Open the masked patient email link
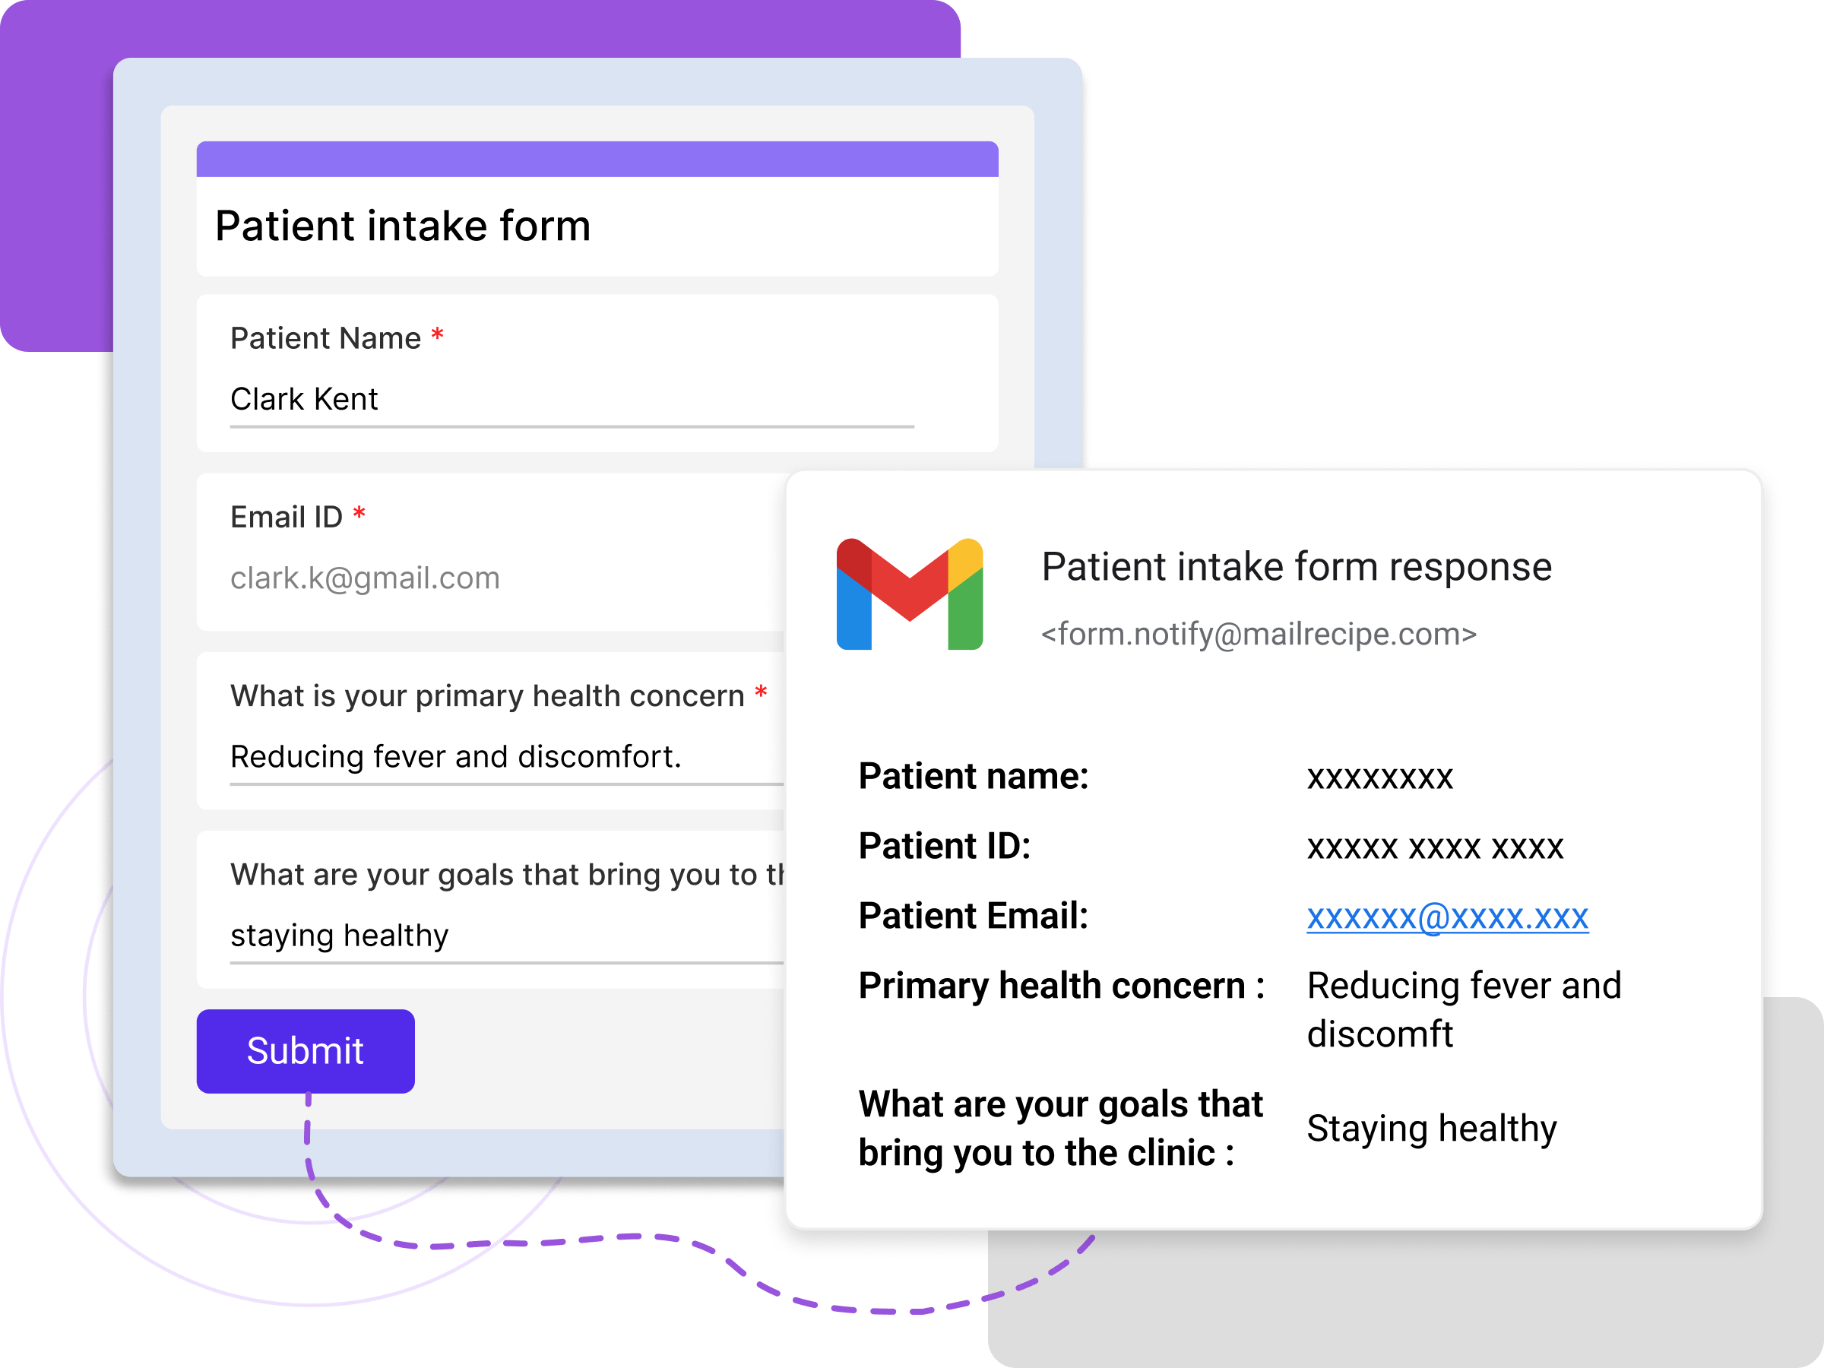This screenshot has width=1824, height=1368. pyautogui.click(x=1447, y=917)
